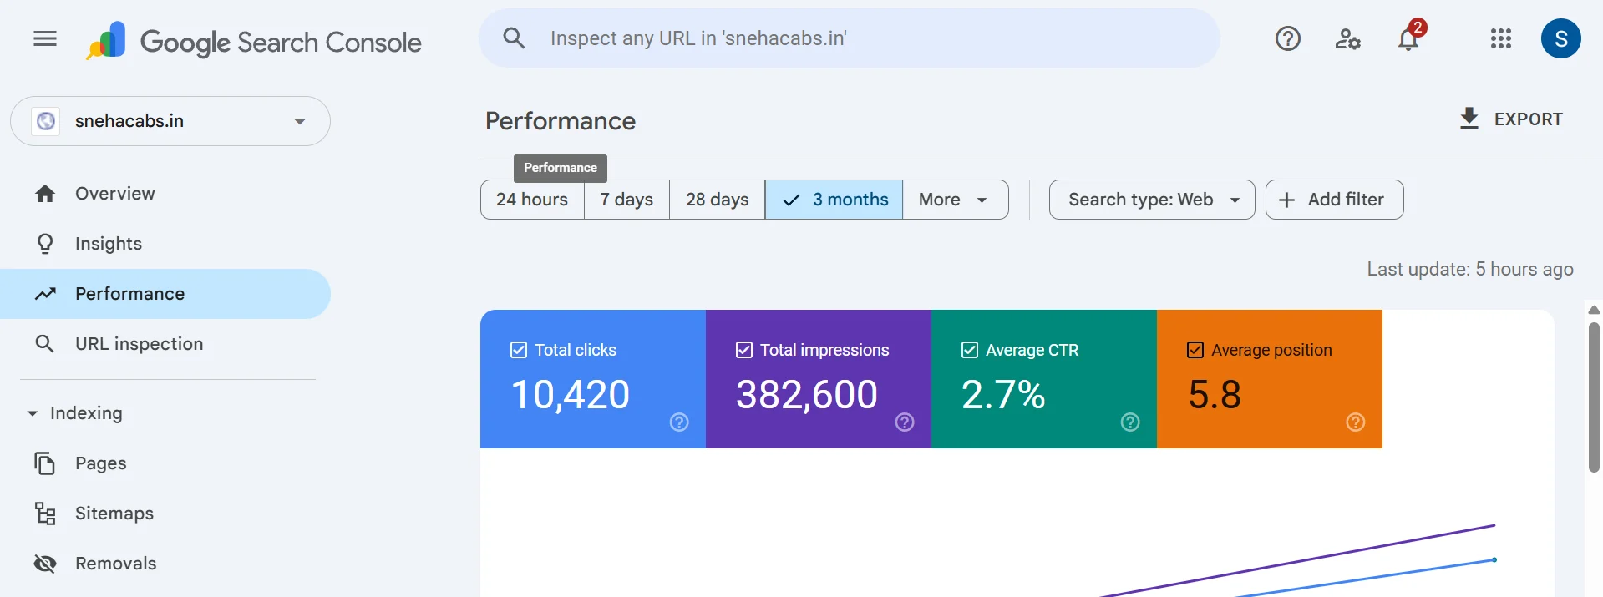Click the Last update: 5 hours ago text
The image size is (1603, 597).
point(1470,269)
